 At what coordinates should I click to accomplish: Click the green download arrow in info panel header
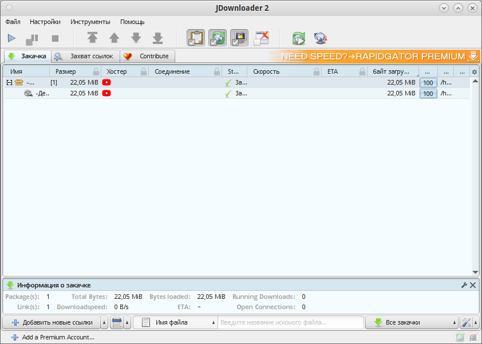[10, 285]
